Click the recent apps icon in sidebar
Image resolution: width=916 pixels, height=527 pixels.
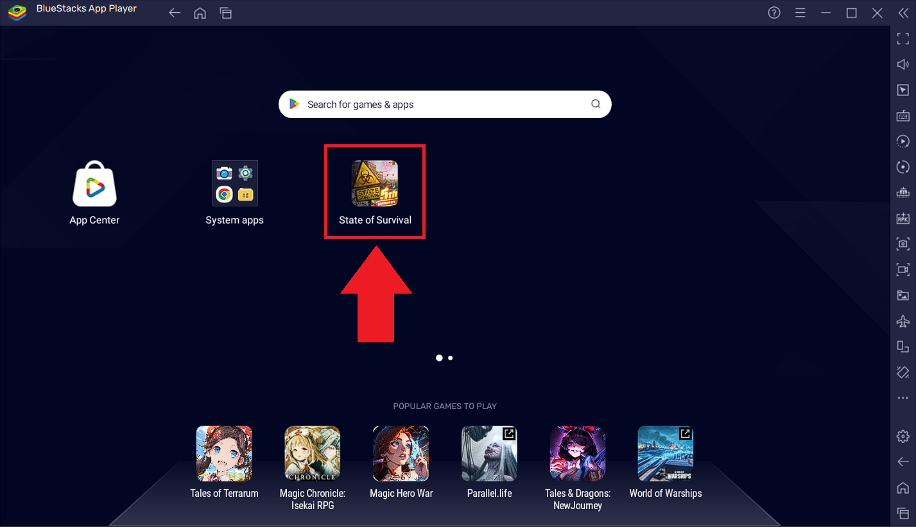coord(903,513)
